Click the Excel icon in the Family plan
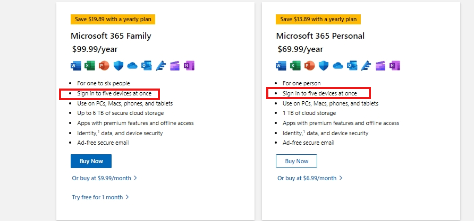 click(x=89, y=66)
